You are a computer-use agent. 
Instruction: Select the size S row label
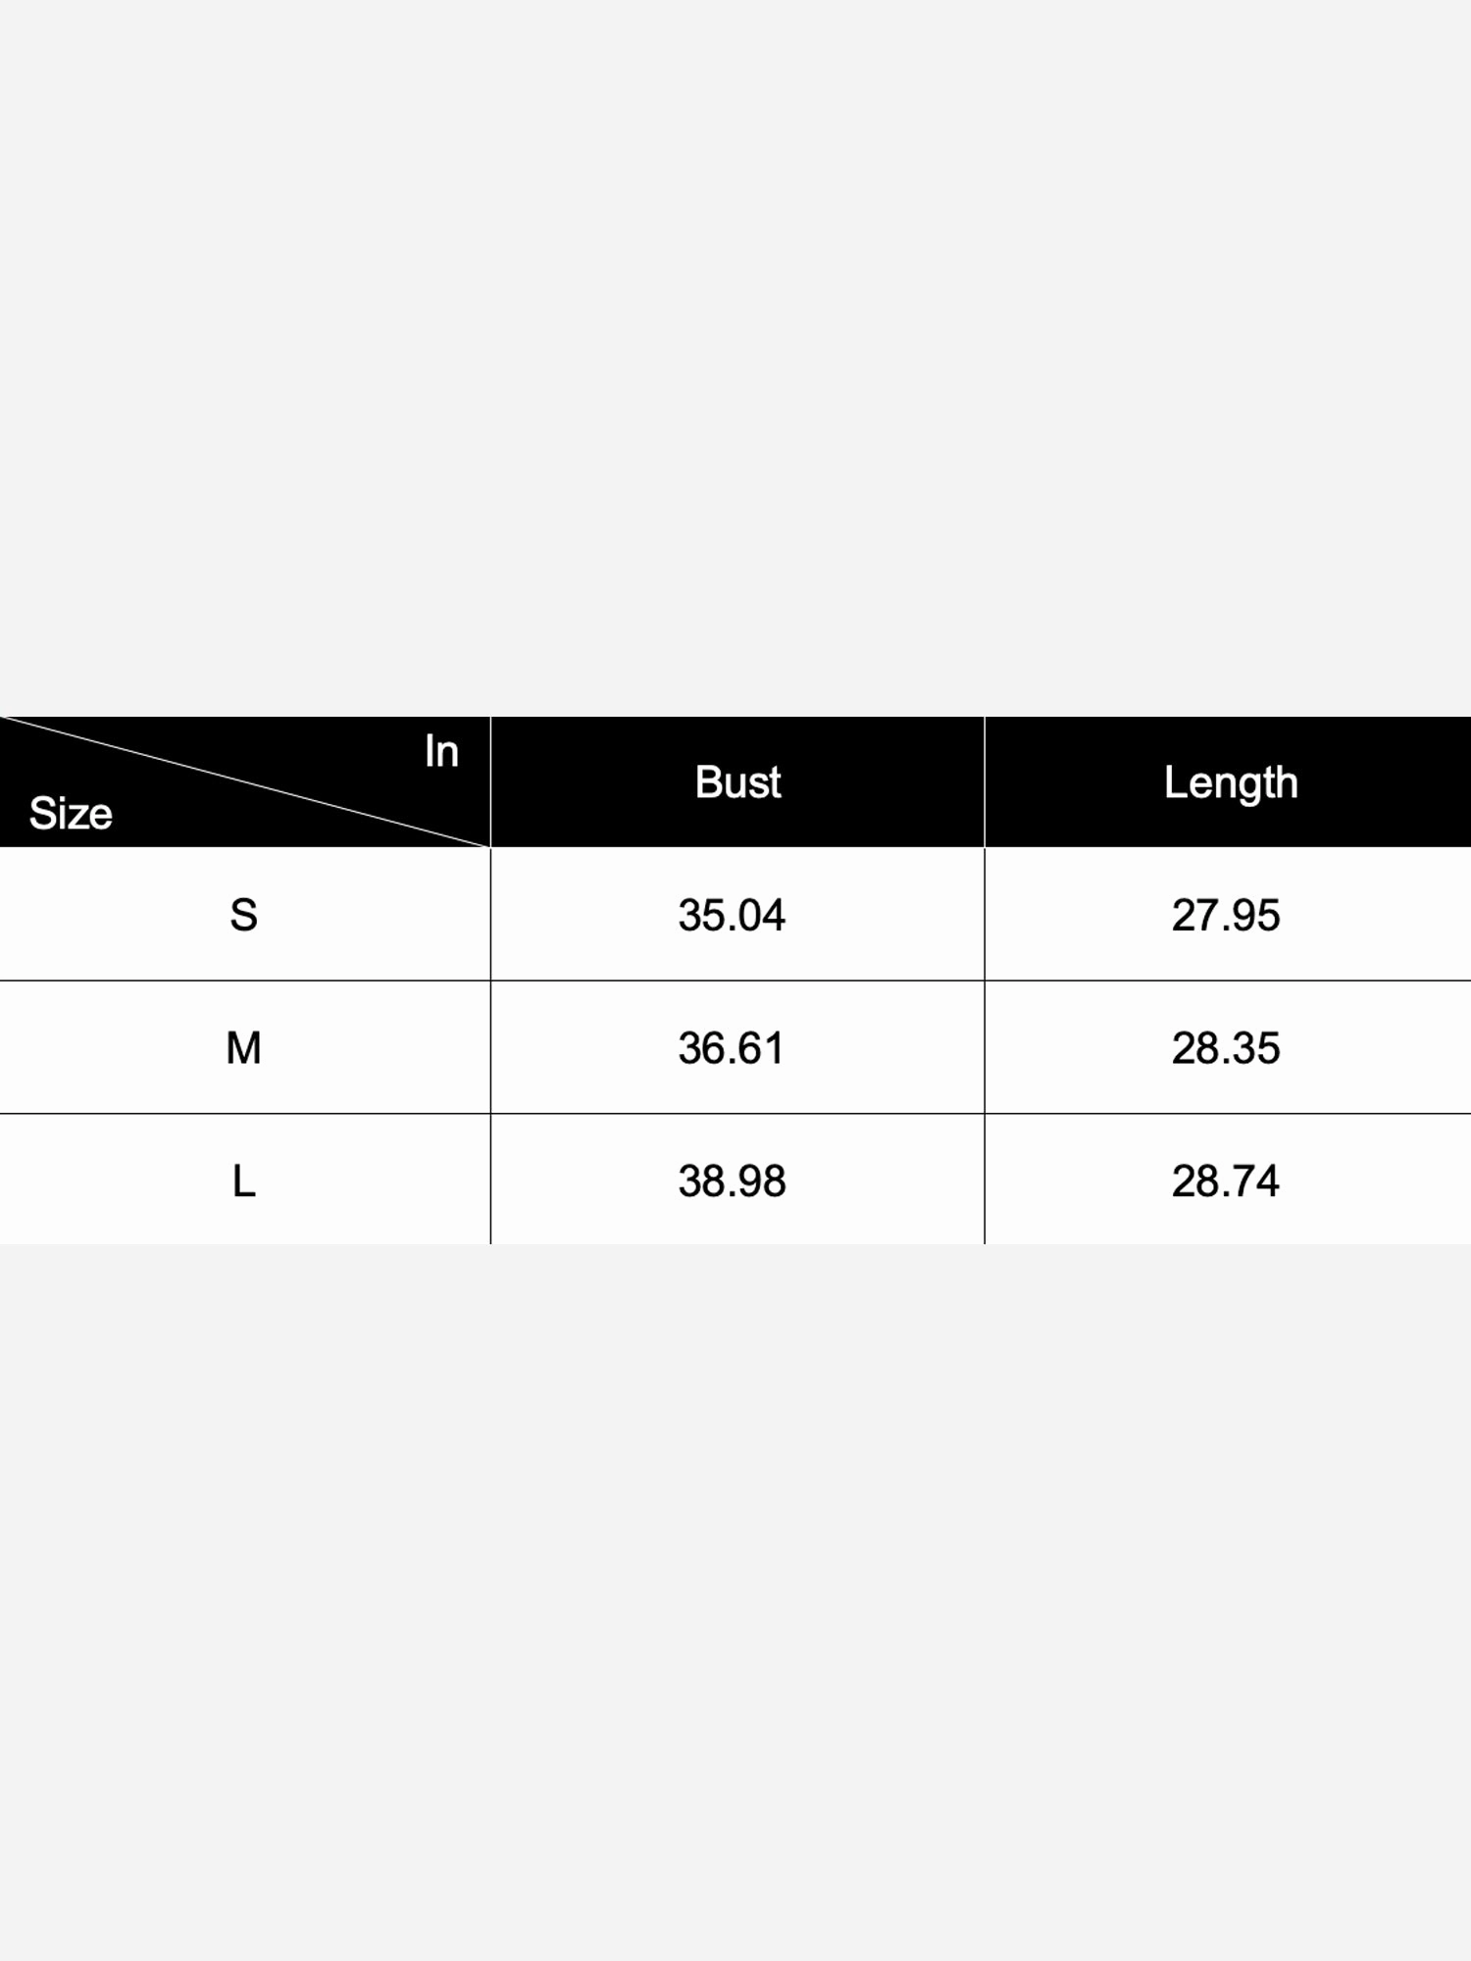[x=243, y=915]
